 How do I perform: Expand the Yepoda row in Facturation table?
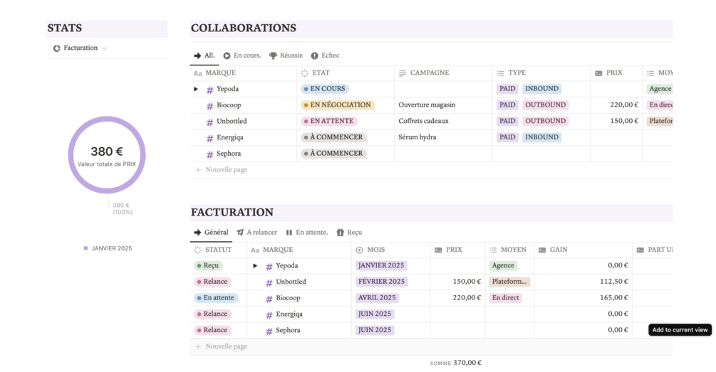tap(255, 266)
